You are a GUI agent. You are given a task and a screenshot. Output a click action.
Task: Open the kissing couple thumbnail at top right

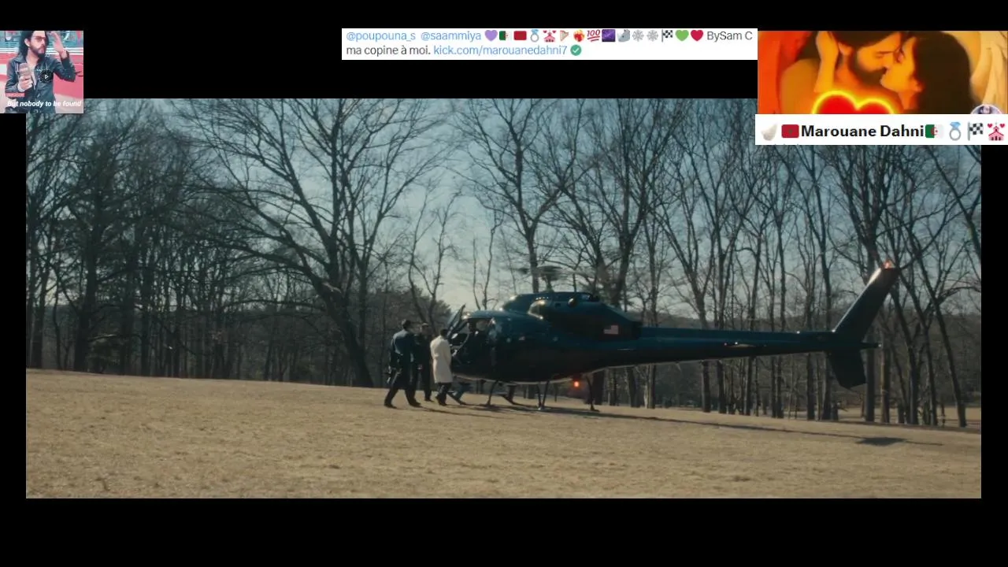[x=882, y=72]
